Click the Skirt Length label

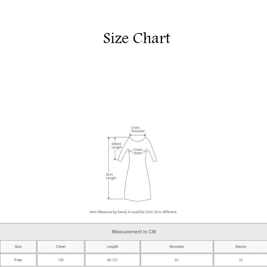click(111, 176)
